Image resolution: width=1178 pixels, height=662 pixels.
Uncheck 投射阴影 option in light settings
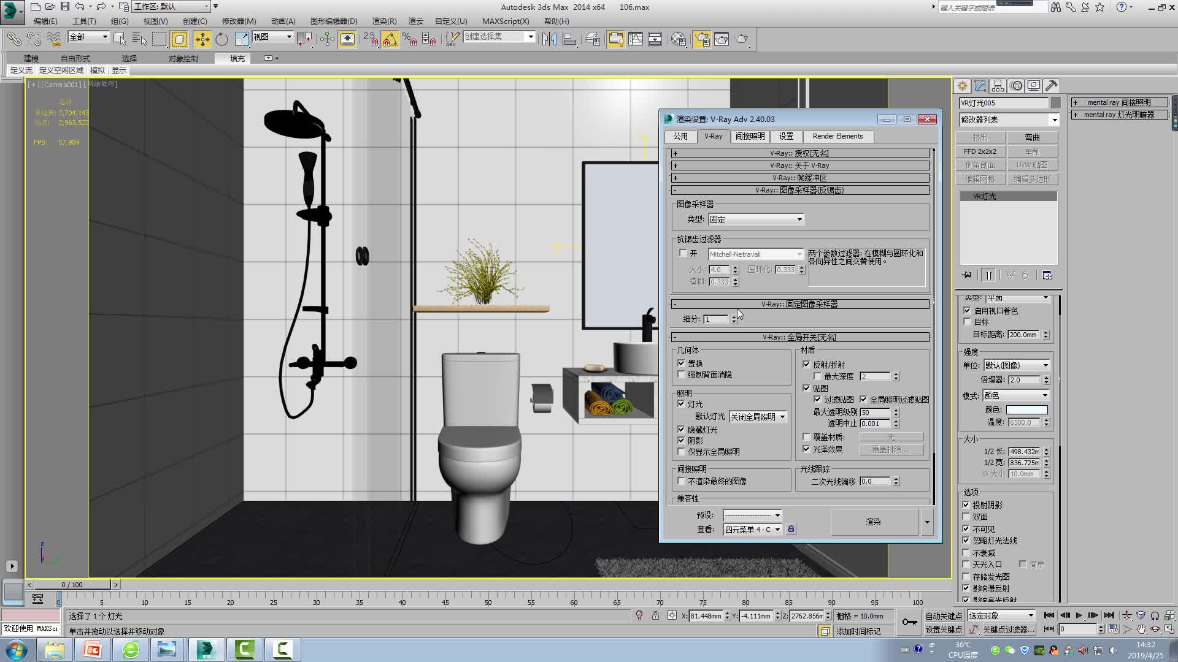966,505
